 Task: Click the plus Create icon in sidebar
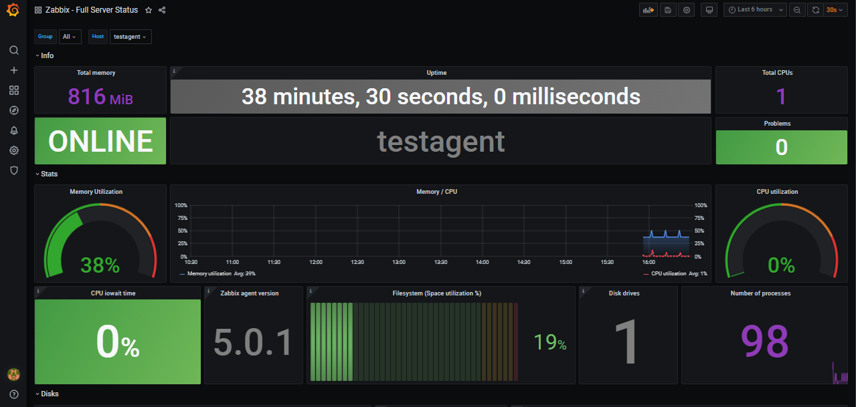pos(14,70)
